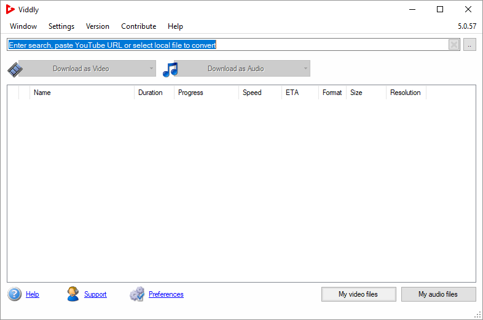Sort the list by the Name column
The width and height of the screenshot is (483, 320).
[x=82, y=93]
